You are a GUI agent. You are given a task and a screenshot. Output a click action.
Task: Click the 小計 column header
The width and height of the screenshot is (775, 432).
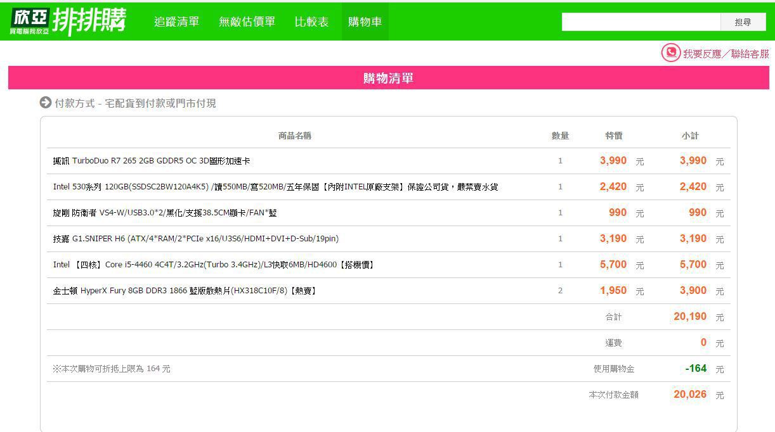(x=689, y=136)
